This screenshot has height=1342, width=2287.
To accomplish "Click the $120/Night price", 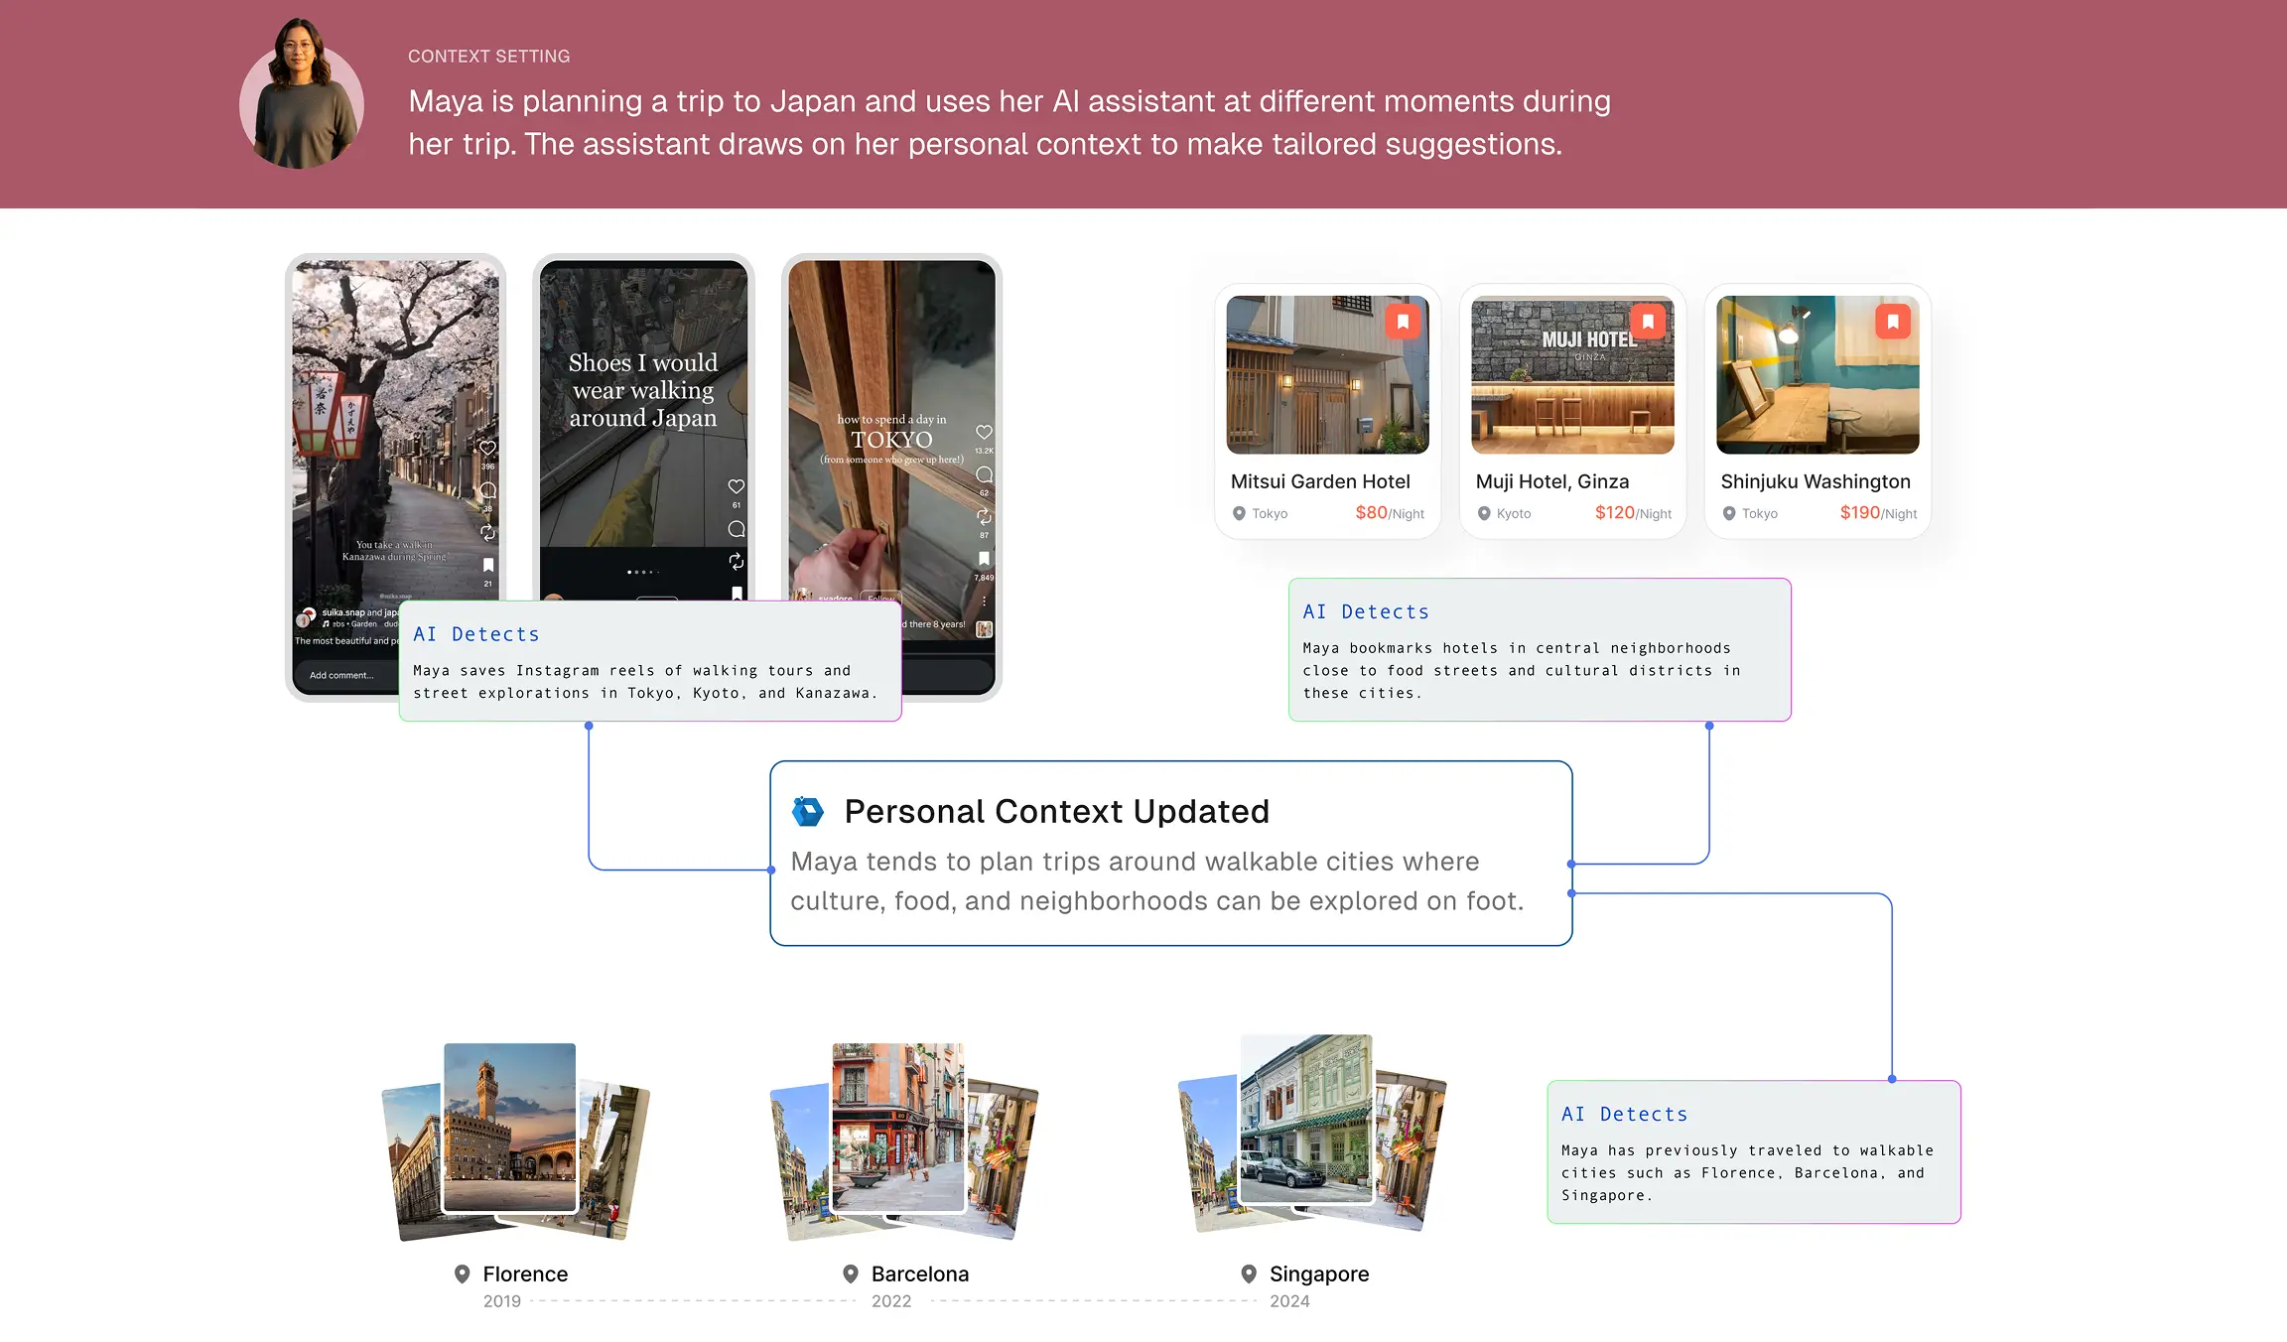I will (x=1633, y=513).
